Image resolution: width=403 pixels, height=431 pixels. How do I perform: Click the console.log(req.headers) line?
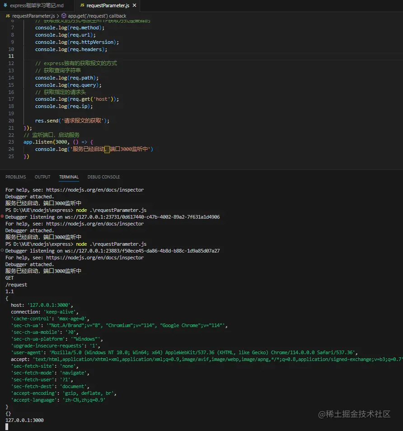pos(71,50)
